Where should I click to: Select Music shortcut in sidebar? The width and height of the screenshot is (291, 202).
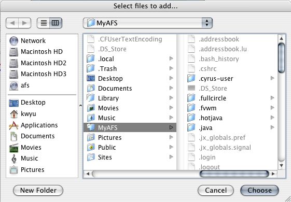click(23, 158)
